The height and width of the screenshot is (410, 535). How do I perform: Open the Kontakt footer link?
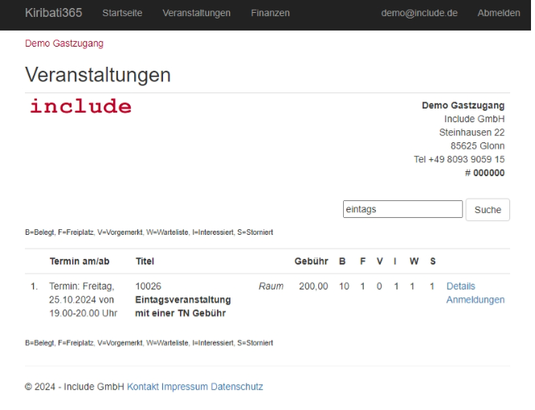pyautogui.click(x=142, y=387)
